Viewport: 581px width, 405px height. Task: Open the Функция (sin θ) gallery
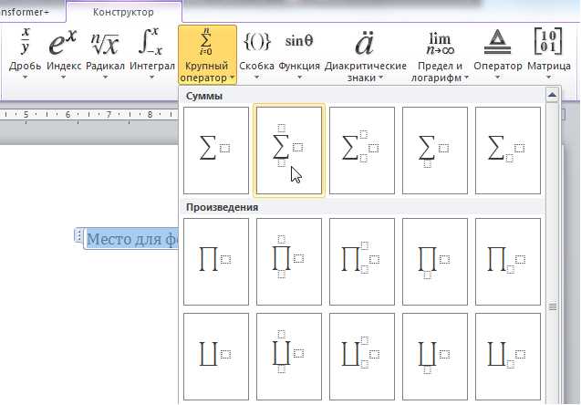(299, 54)
